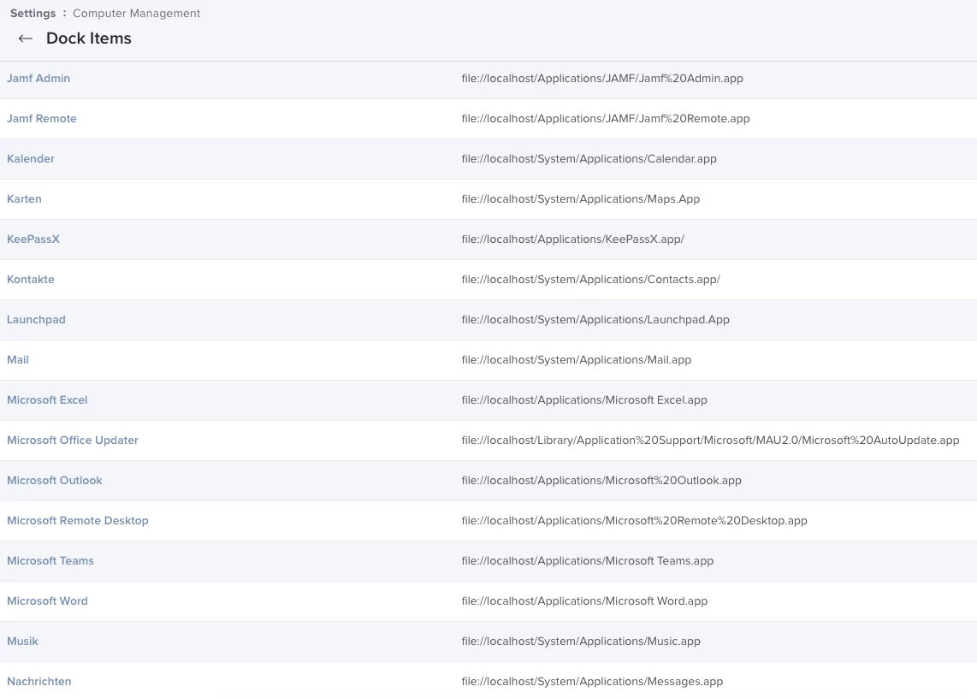Open the Microsoft Outlook dock item

[54, 481]
